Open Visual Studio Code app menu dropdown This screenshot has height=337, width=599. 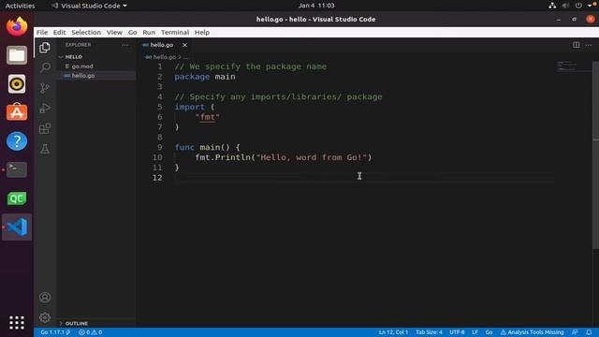(x=90, y=6)
